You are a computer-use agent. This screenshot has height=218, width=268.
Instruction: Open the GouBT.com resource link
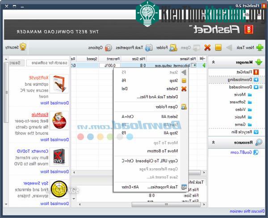click(x=245, y=152)
